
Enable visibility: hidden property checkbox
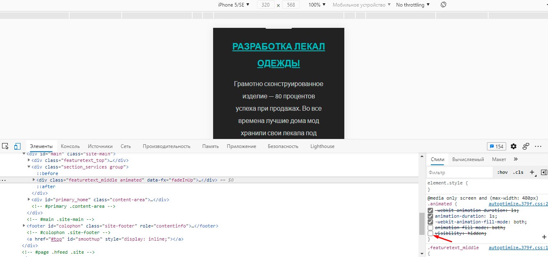[x=430, y=233]
